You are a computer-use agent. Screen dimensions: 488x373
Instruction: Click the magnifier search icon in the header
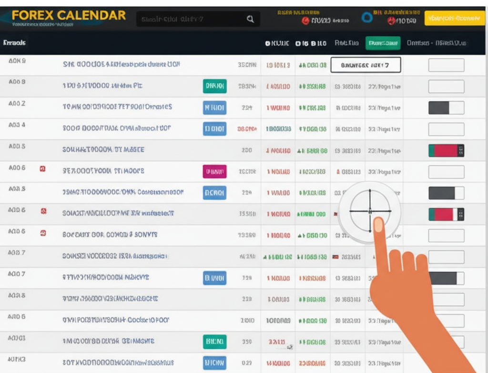coord(250,19)
